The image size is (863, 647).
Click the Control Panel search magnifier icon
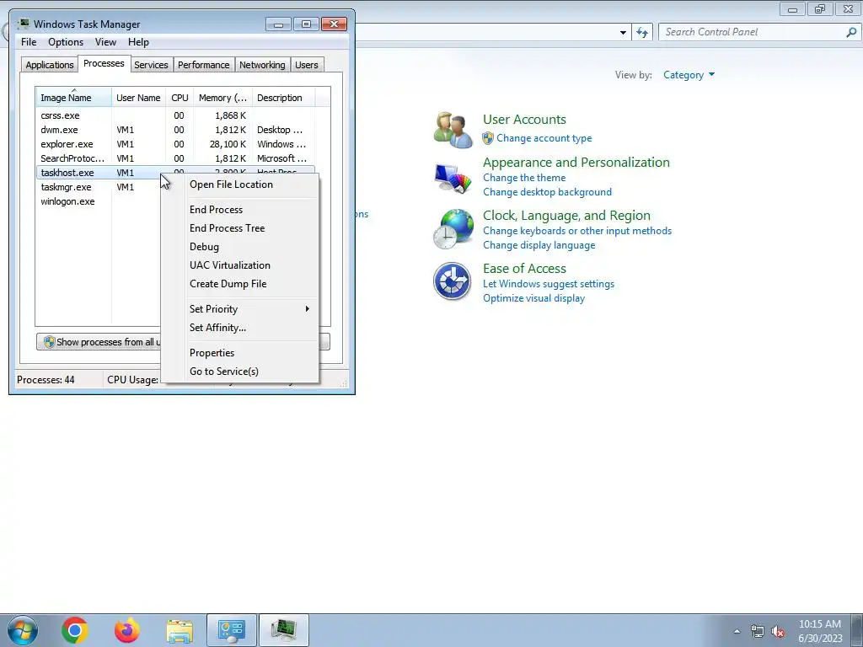coord(851,32)
